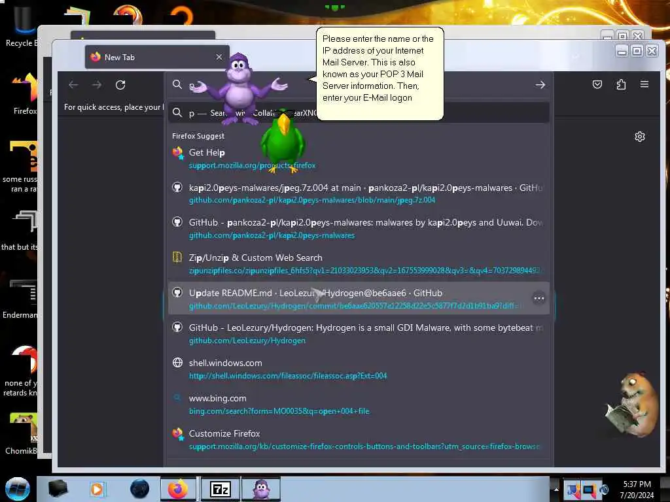The height and width of the screenshot is (502, 670).
Task: Show hidden tray icons arrow
Action: tap(556, 489)
